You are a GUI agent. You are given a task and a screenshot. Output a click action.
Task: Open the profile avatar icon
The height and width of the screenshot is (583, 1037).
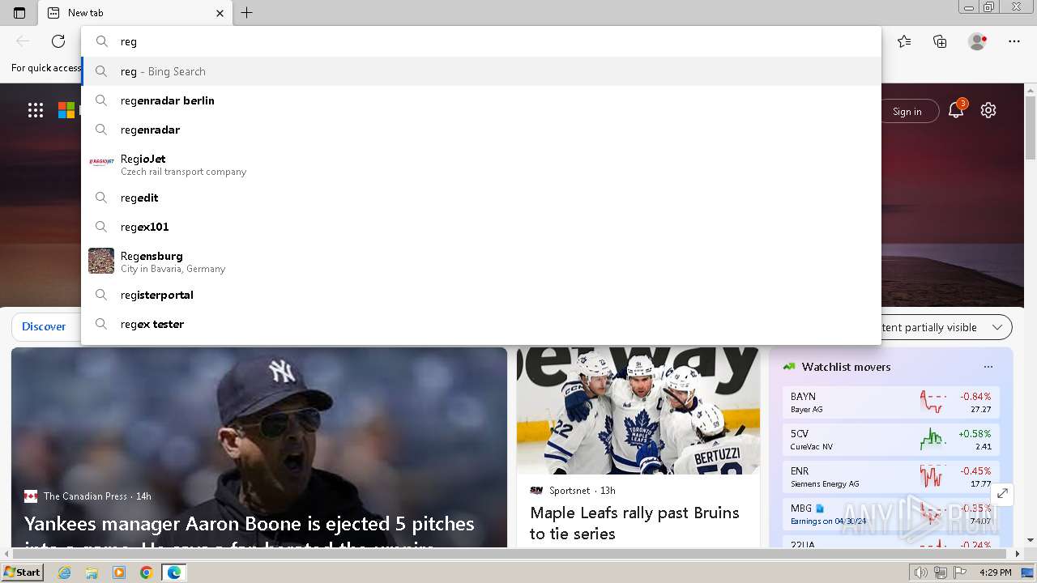(x=977, y=41)
